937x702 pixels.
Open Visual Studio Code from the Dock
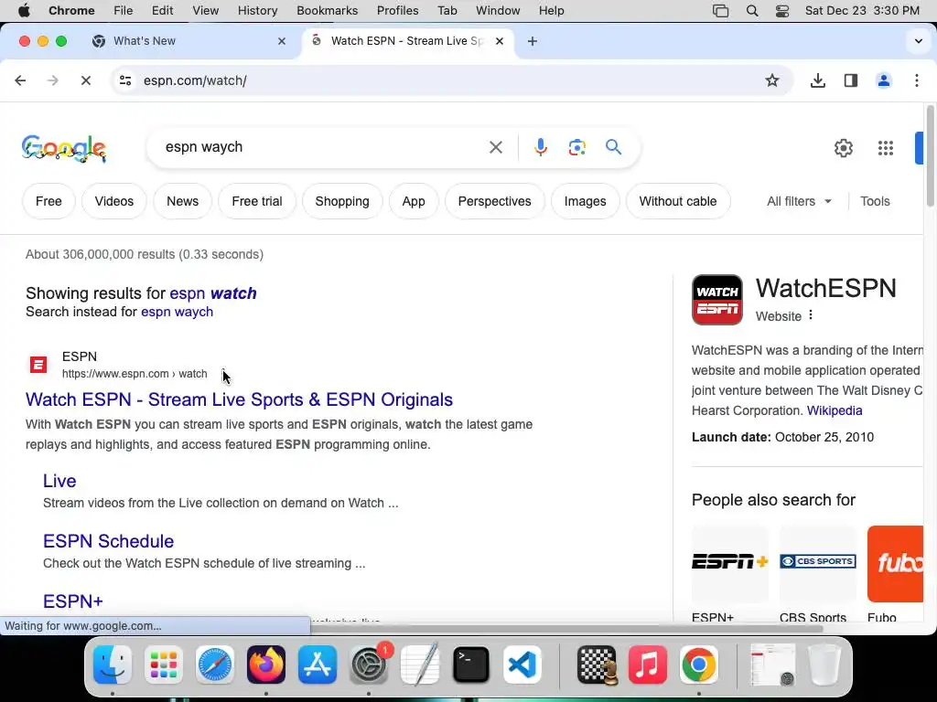pyautogui.click(x=522, y=665)
